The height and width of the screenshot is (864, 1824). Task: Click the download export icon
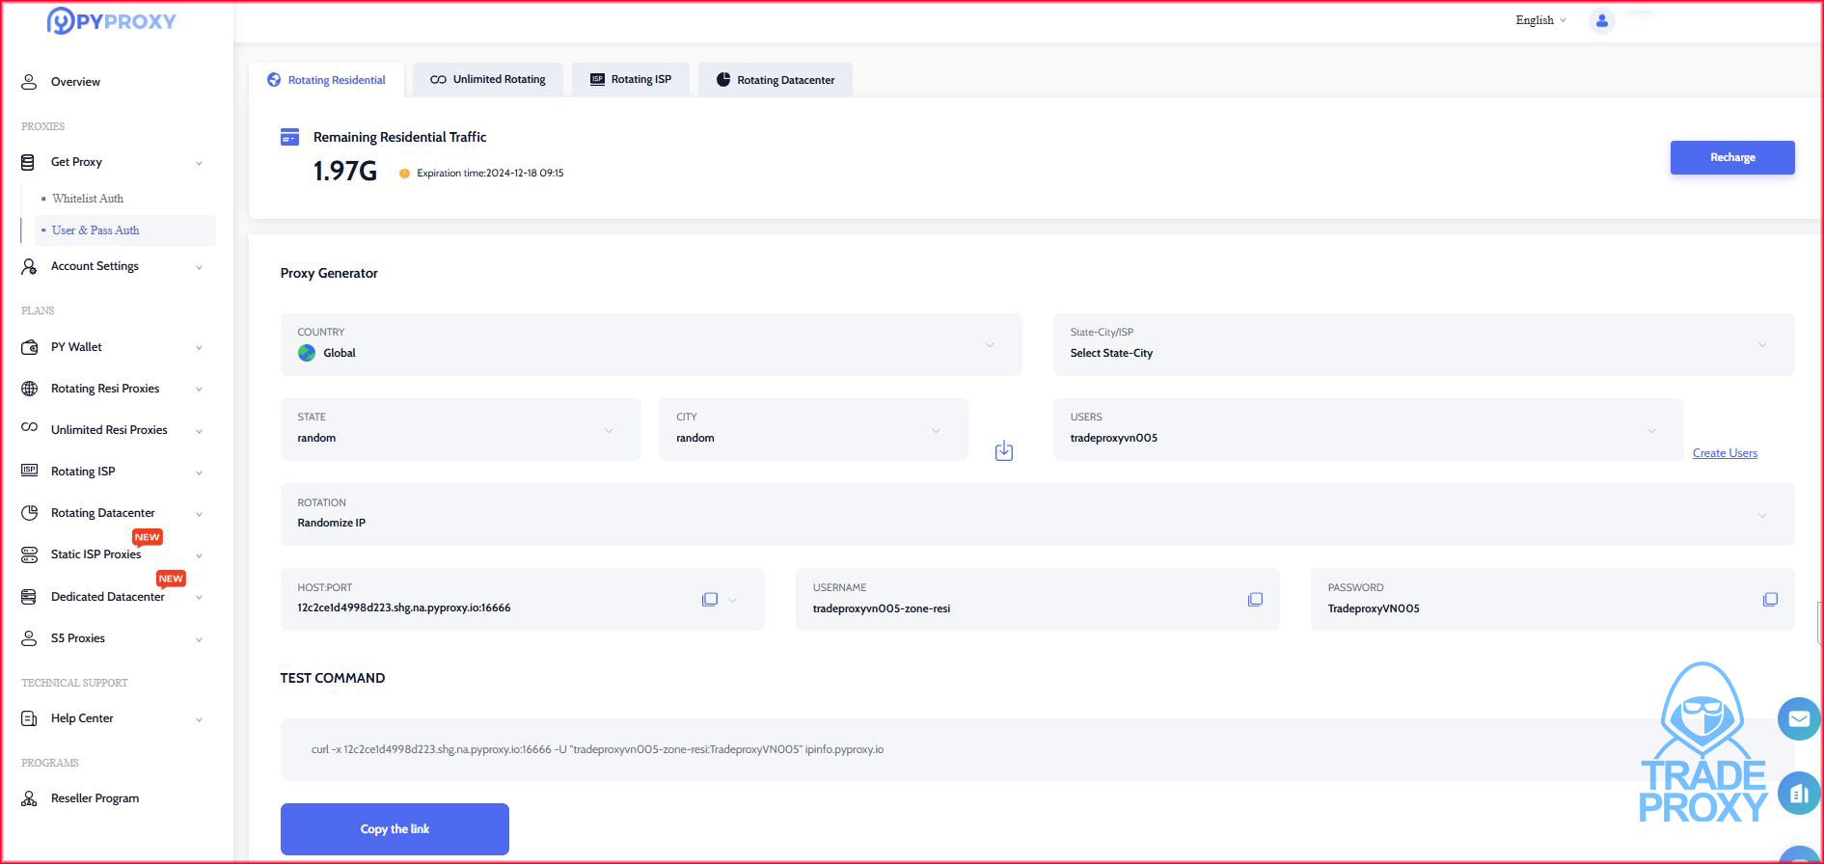coord(1004,450)
